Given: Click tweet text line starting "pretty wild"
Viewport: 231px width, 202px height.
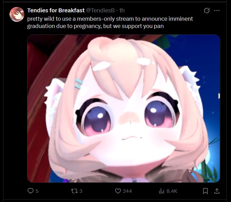Looking at the screenshot, I should [x=110, y=19].
